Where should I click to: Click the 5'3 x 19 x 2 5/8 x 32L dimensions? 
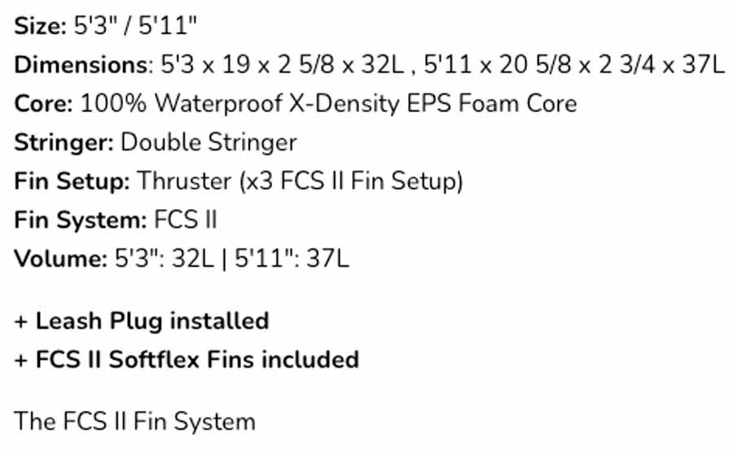tap(282, 64)
